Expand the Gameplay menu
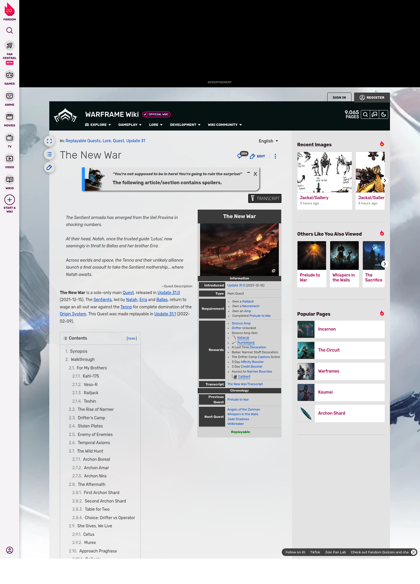This screenshot has width=420, height=584. pos(130,125)
